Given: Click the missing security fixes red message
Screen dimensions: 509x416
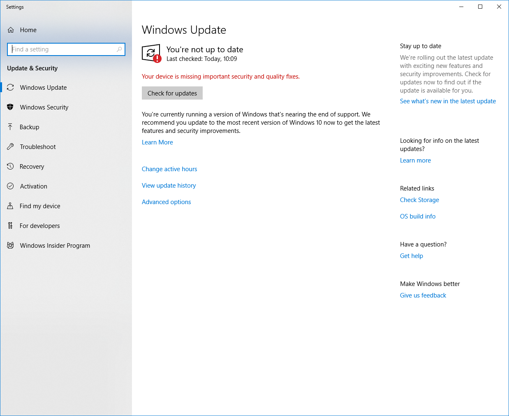Looking at the screenshot, I should 221,77.
